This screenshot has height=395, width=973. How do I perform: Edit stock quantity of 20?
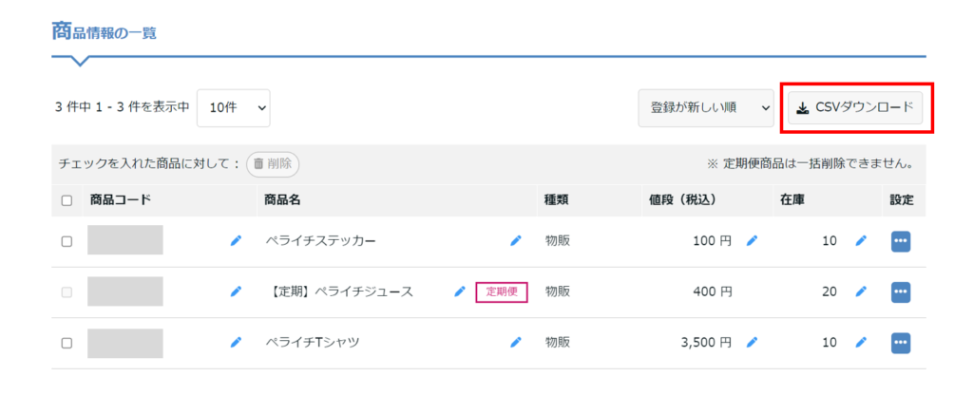click(861, 292)
